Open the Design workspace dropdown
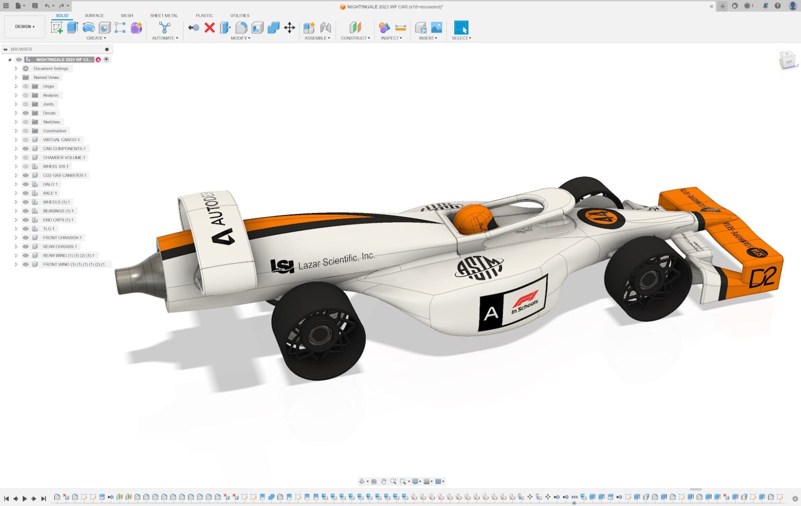This screenshot has height=506, width=801. point(24,26)
